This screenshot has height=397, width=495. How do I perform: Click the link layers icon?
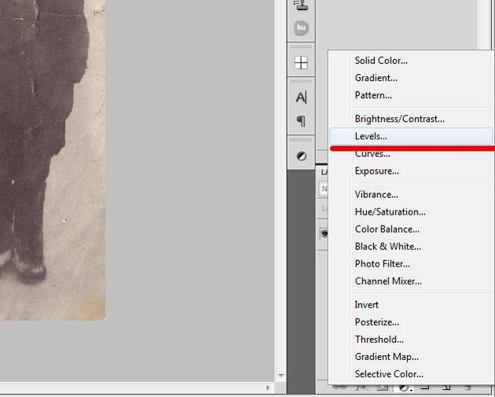tap(340, 387)
